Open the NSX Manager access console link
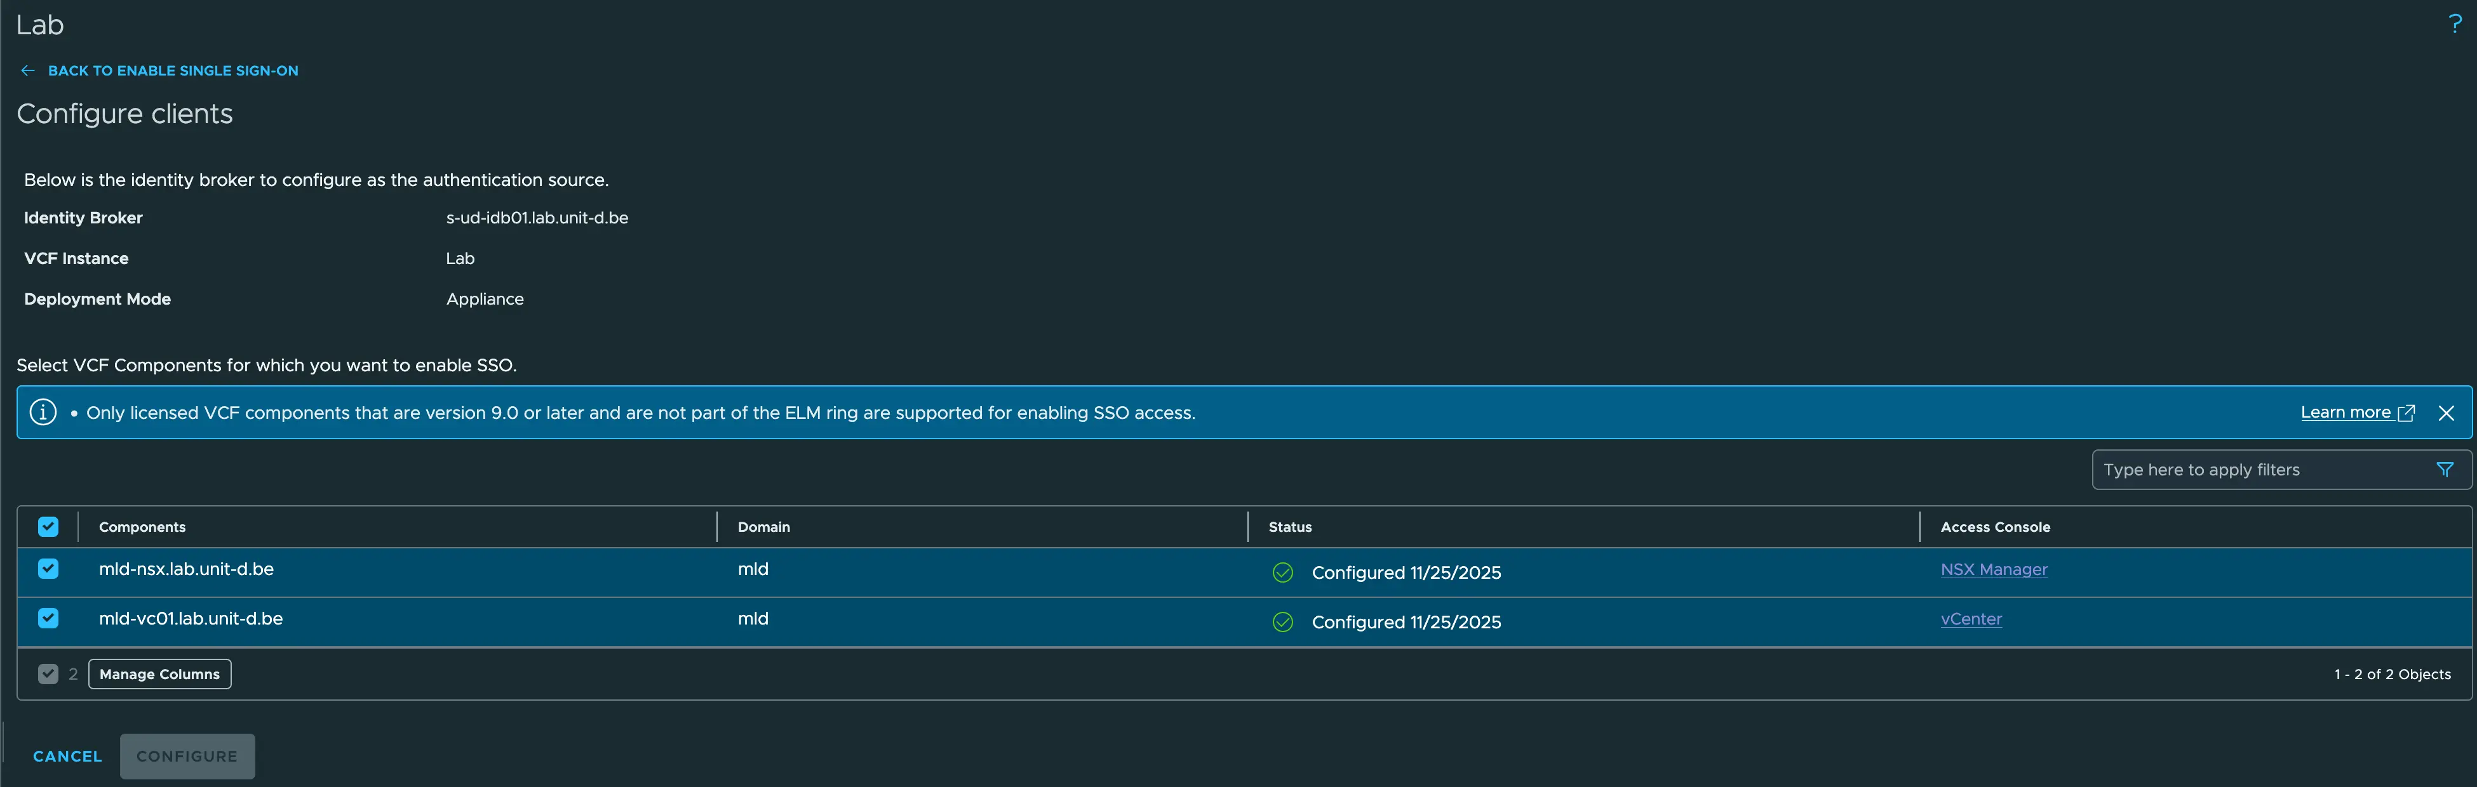The image size is (2477, 787). 1994,569
